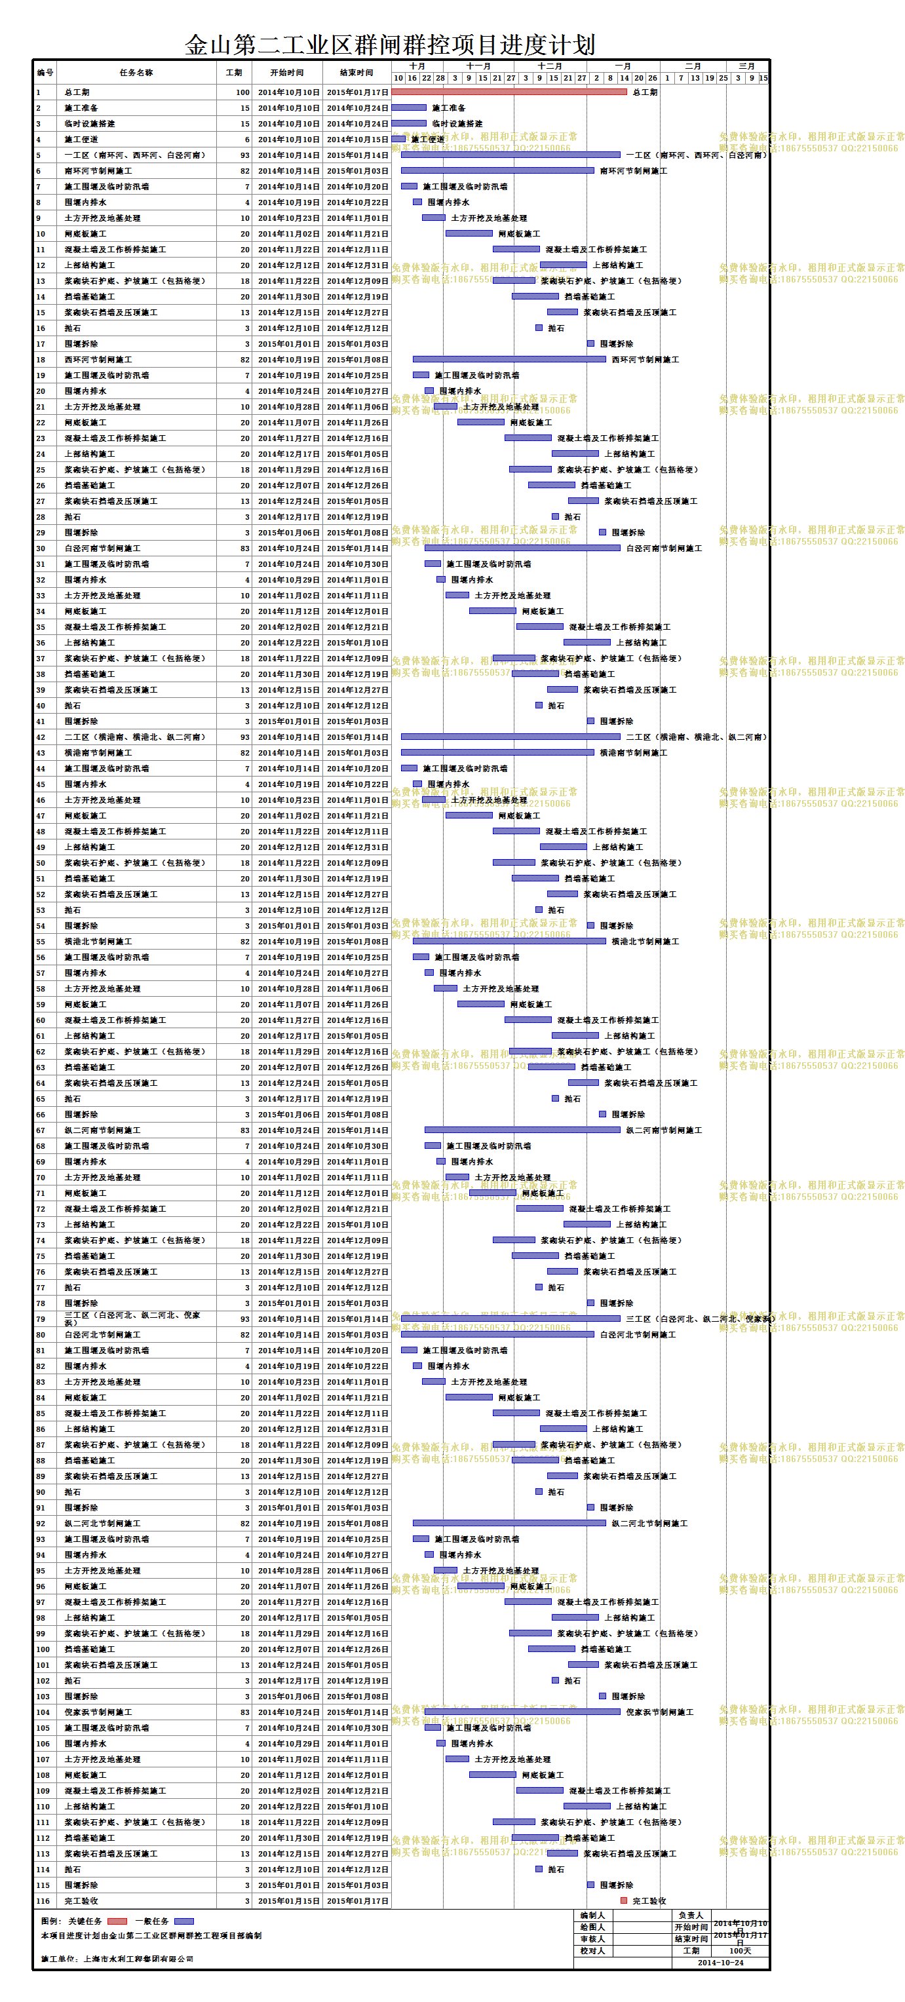
Task: Select the 工期 column header
Action: tap(234, 72)
